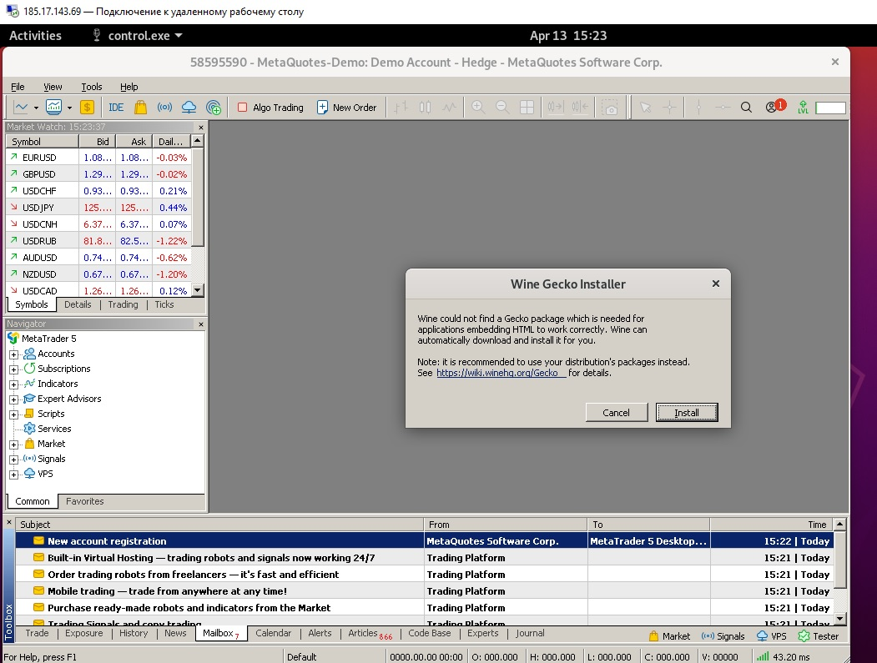
Task: Open the File menu
Action: 18,87
